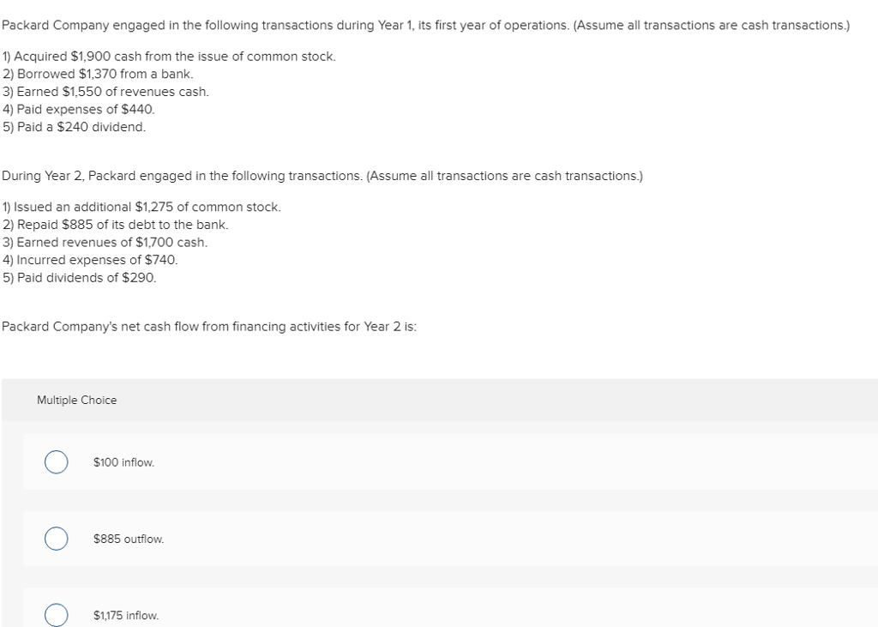Click the "During Year 2" intro sentence
Screen dimensions: 878x627
(x=322, y=176)
